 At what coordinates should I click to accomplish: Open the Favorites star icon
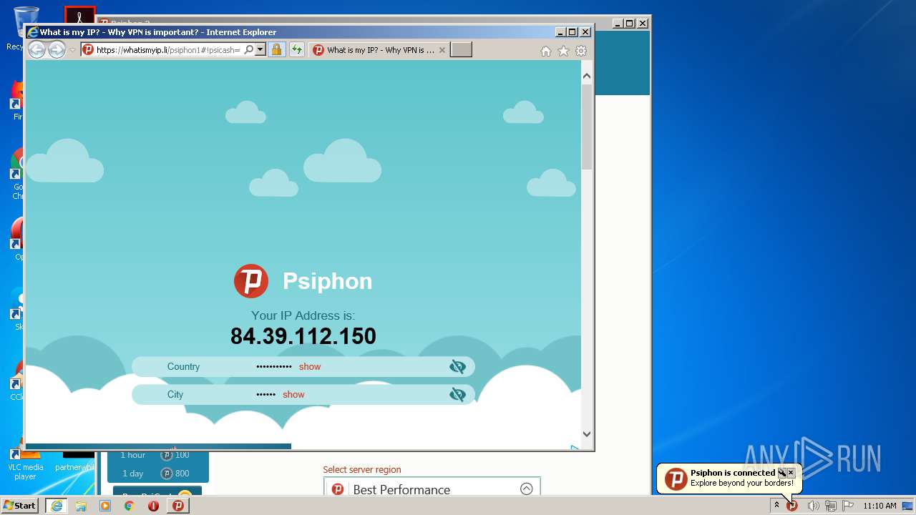point(563,51)
